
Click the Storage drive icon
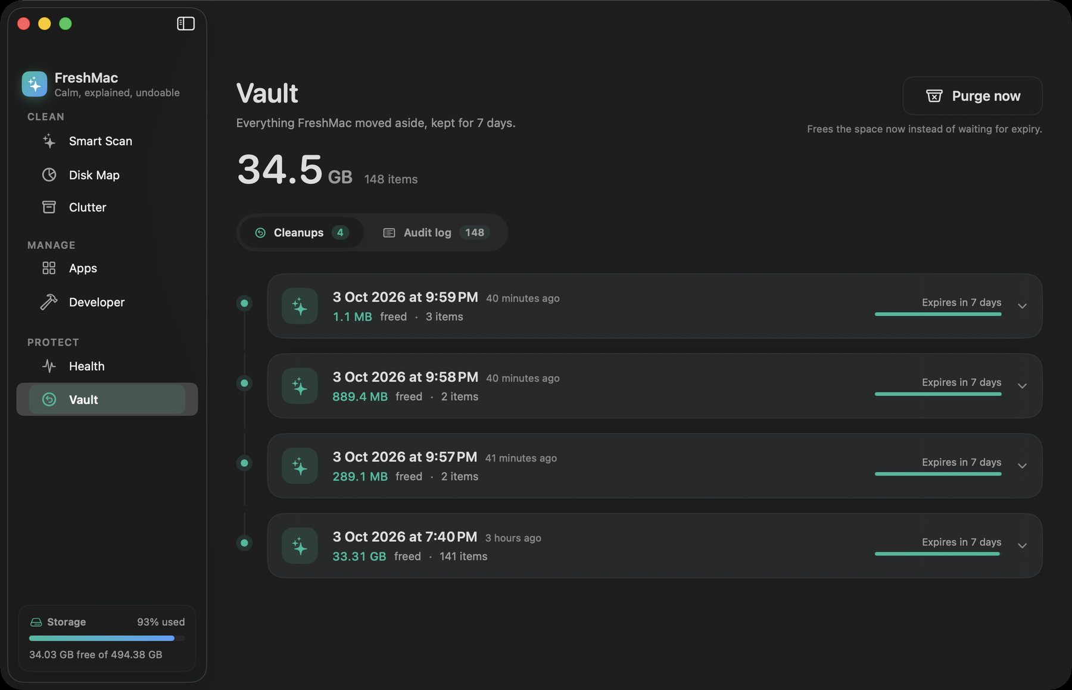(36, 622)
